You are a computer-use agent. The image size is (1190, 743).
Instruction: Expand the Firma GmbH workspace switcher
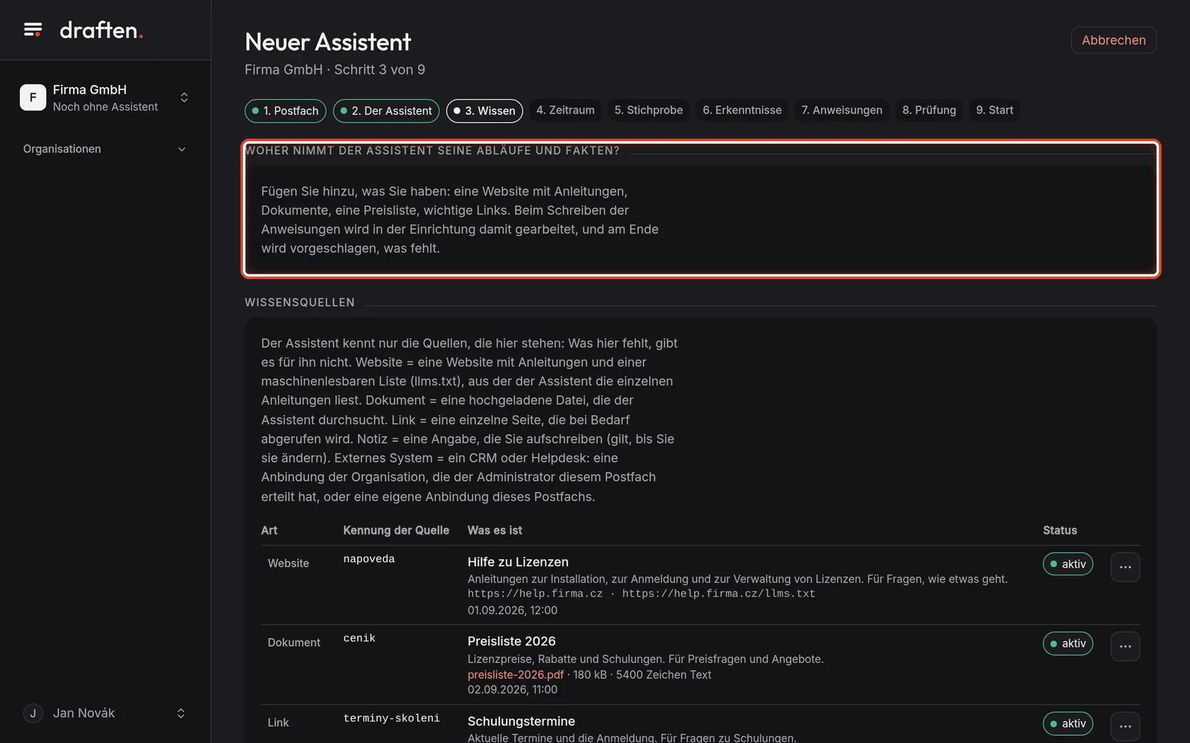point(184,98)
